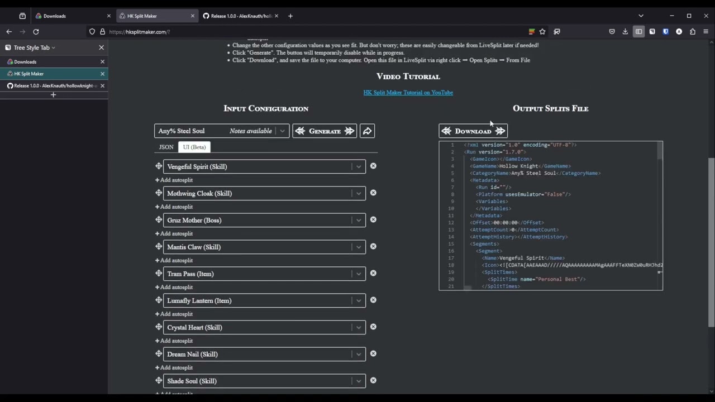Remove the Vengeful Spirit (Skill) split
This screenshot has height=402, width=715.
coord(373,166)
